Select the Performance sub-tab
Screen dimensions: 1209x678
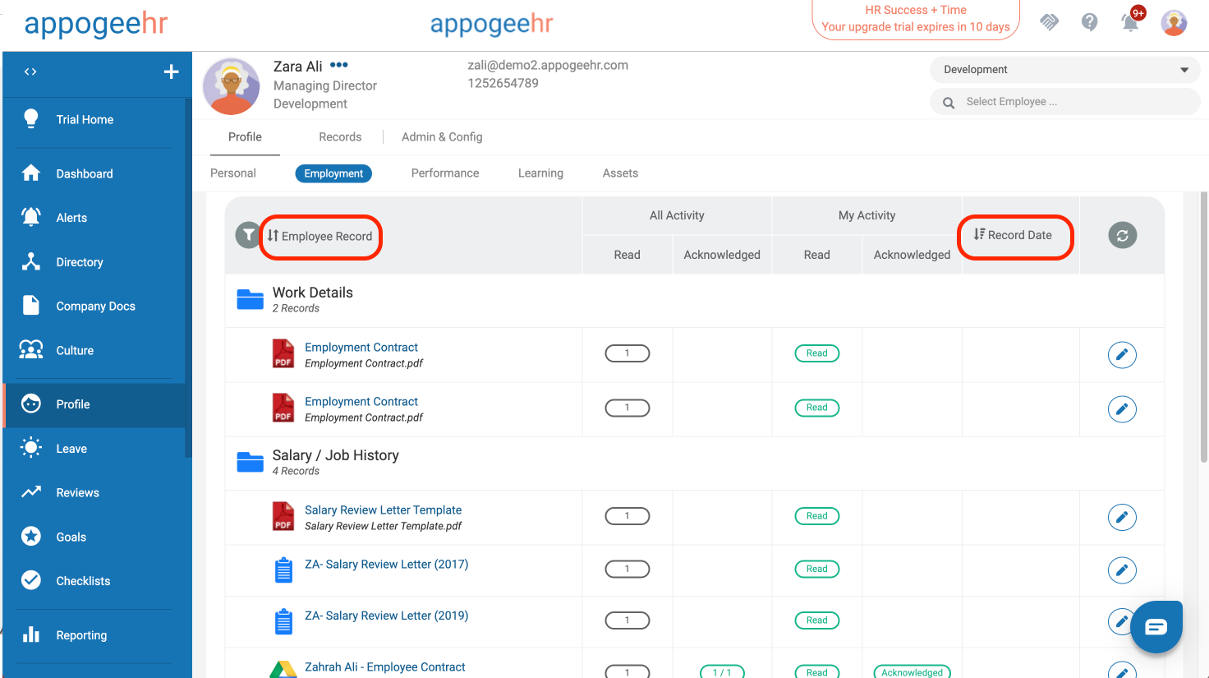(x=445, y=173)
